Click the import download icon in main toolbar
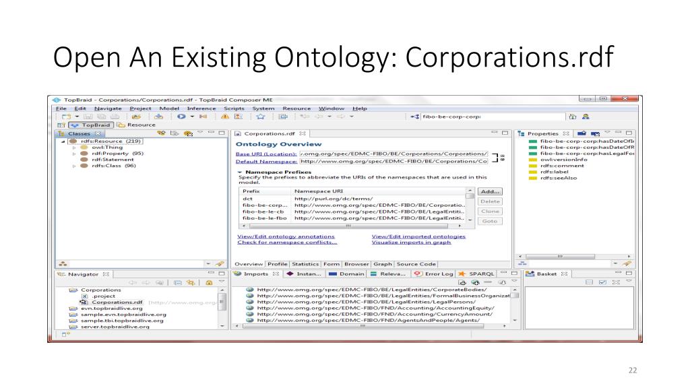The height and width of the screenshot is (388, 690). click(158, 117)
